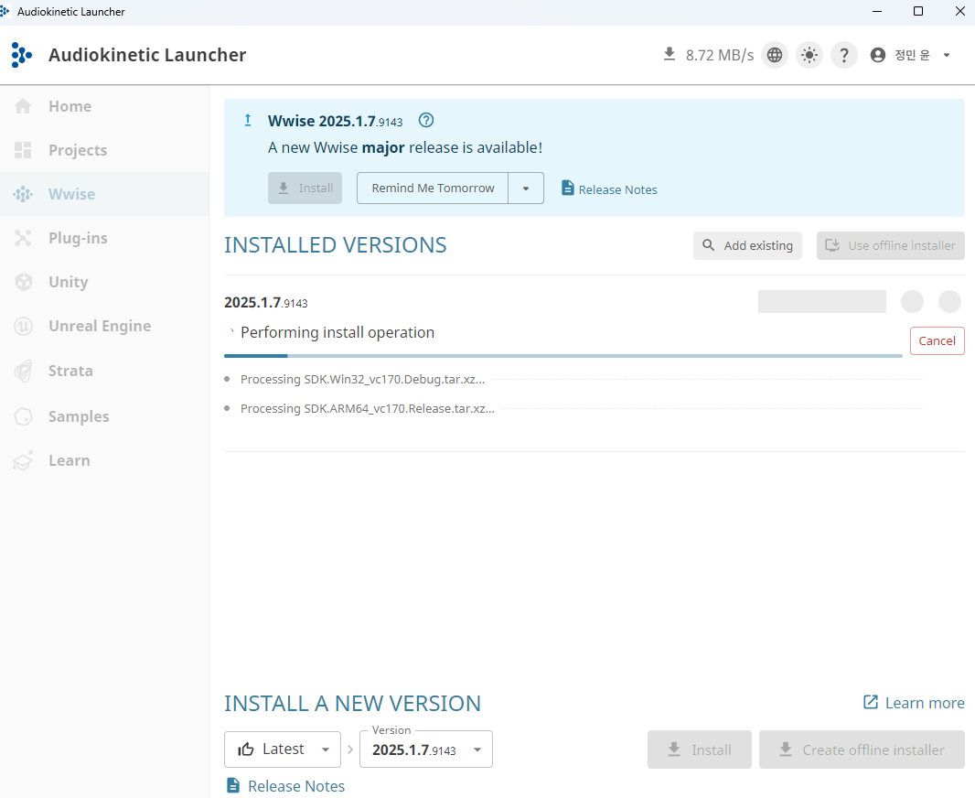This screenshot has width=975, height=798.
Task: Click the installation progress bar
Action: point(563,356)
